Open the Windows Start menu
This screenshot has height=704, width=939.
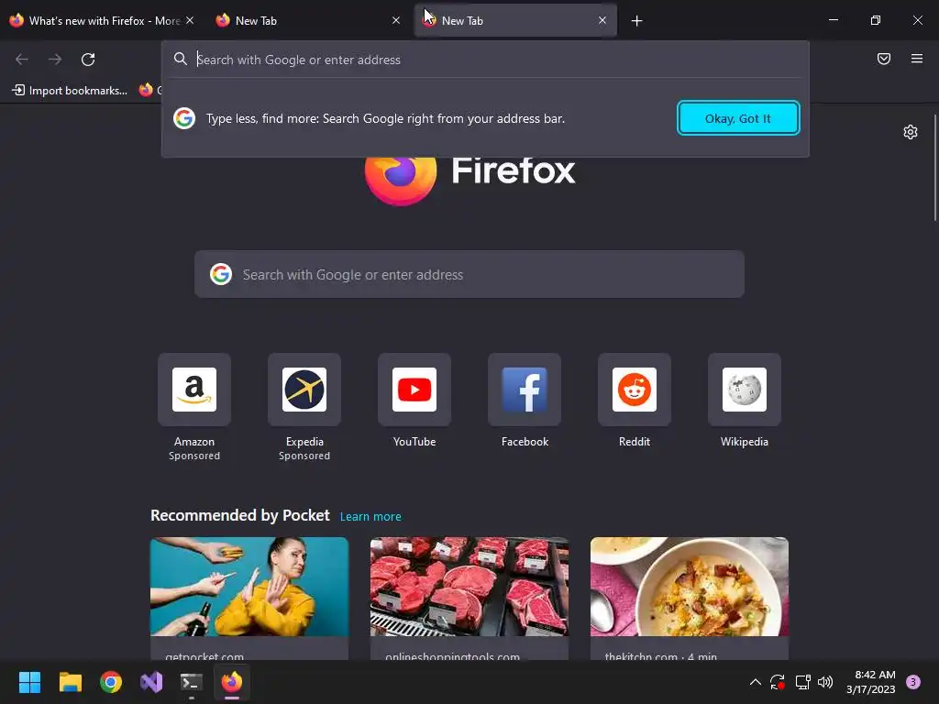29,682
